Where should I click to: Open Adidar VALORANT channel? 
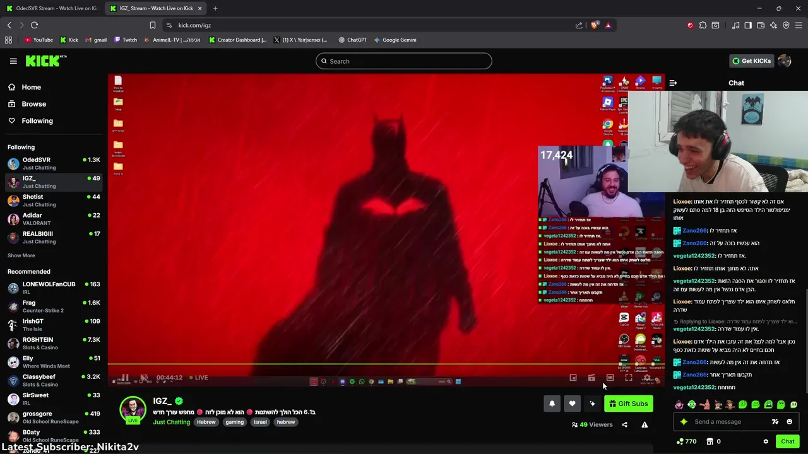pyautogui.click(x=54, y=219)
